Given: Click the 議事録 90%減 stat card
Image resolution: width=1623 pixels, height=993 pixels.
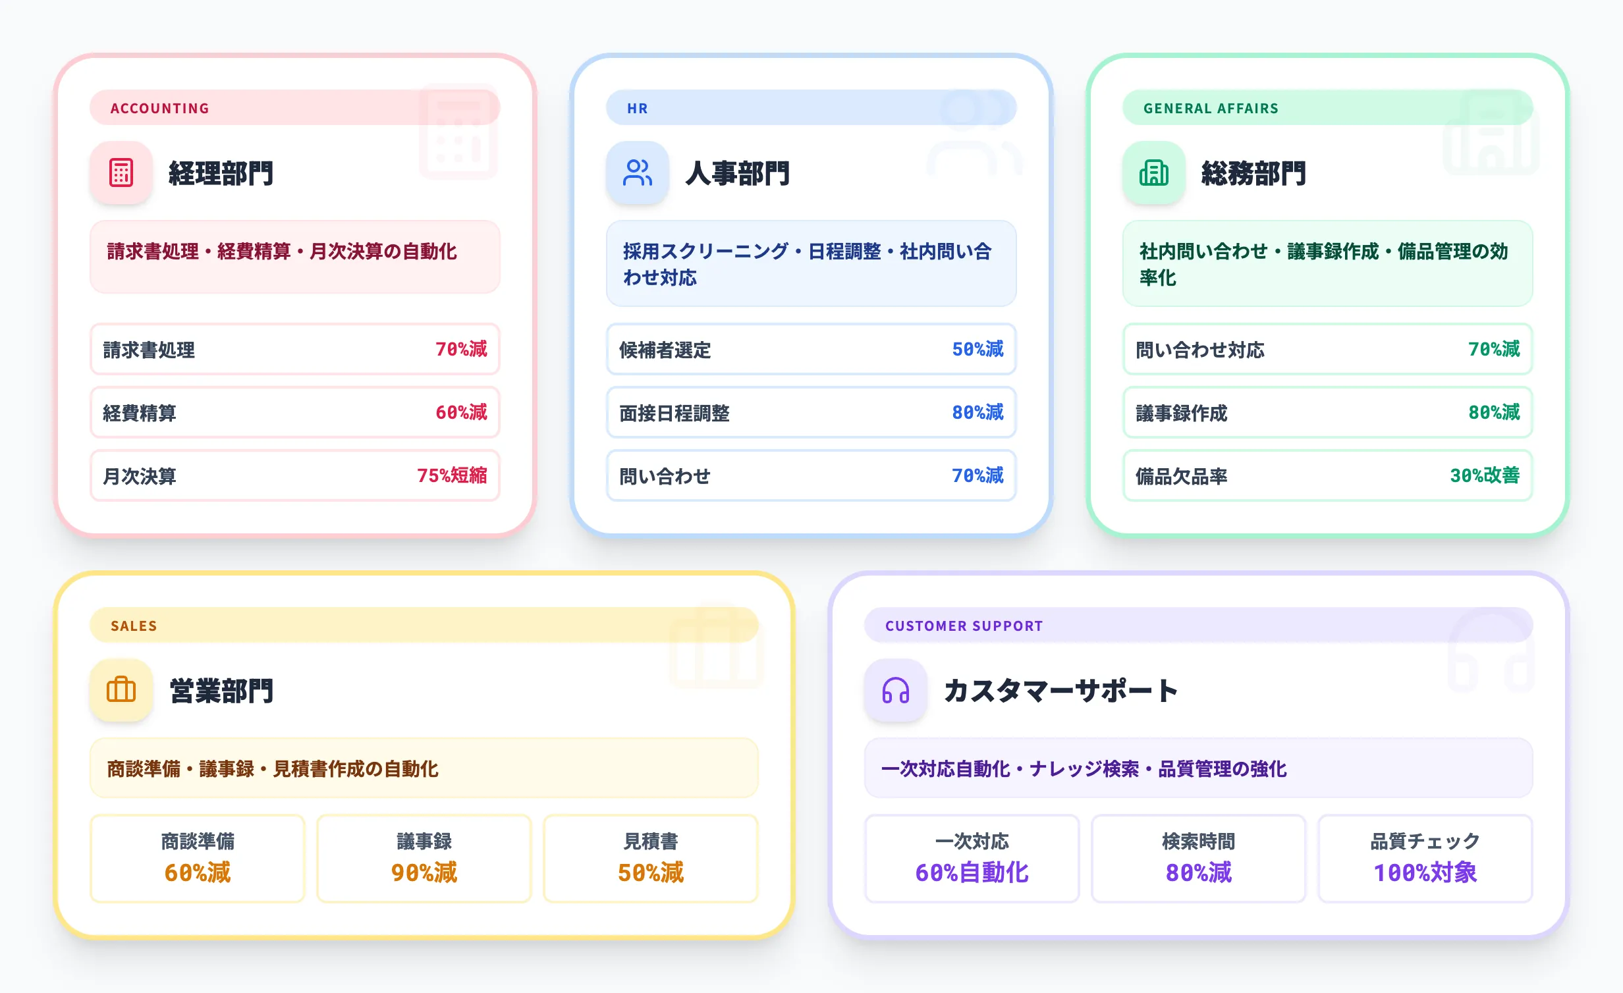Looking at the screenshot, I should coord(424,859).
